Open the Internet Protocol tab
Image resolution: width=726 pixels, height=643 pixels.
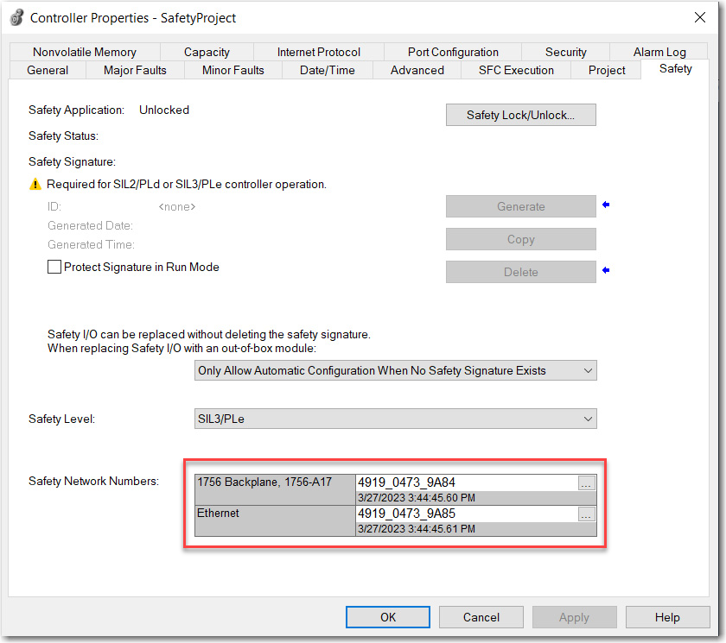319,52
